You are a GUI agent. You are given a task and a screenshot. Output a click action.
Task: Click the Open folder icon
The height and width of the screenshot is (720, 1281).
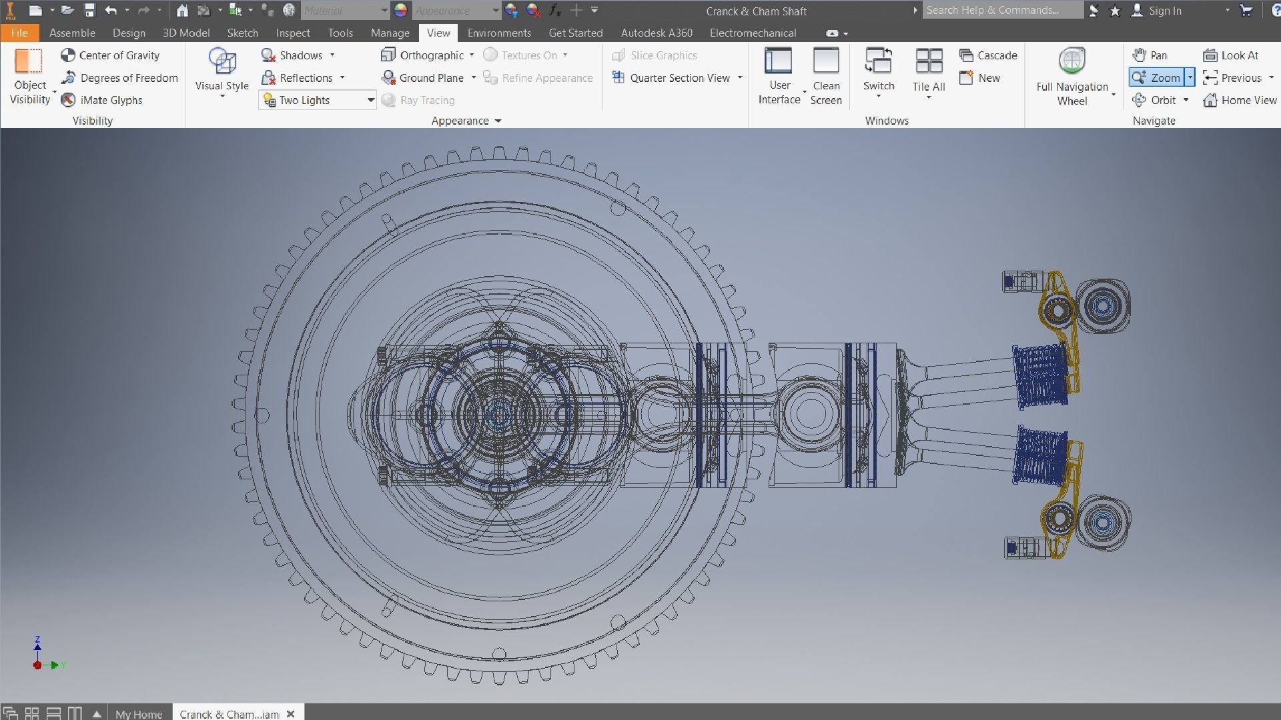(67, 11)
